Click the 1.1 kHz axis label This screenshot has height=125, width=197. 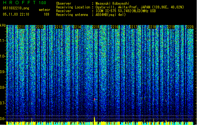coord(3,41)
